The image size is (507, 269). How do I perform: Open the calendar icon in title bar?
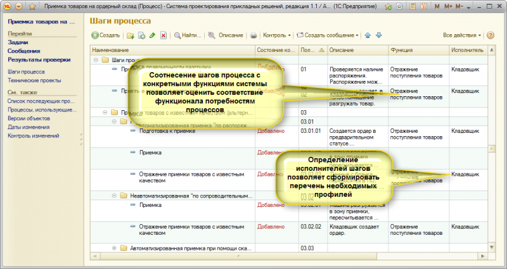click(x=423, y=6)
